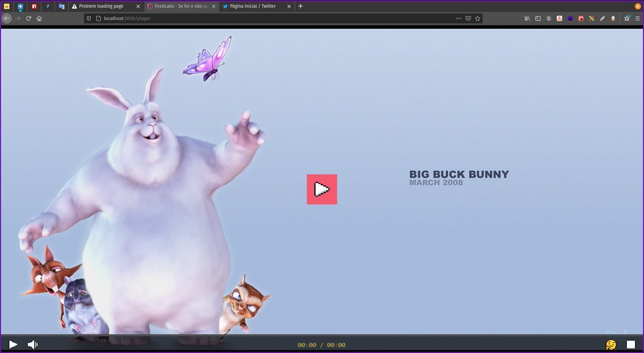Screen dimensions: 644x353
Task: Toggle the bookmark star for this page
Action: pos(478,18)
